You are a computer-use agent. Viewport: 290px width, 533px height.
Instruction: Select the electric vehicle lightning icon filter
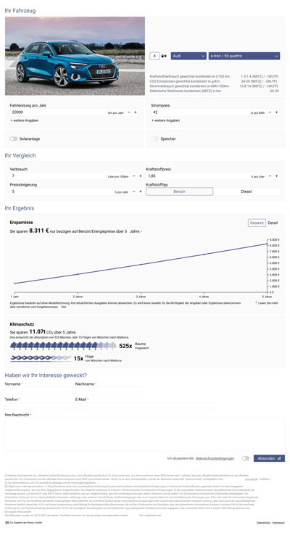pyautogui.click(x=154, y=56)
